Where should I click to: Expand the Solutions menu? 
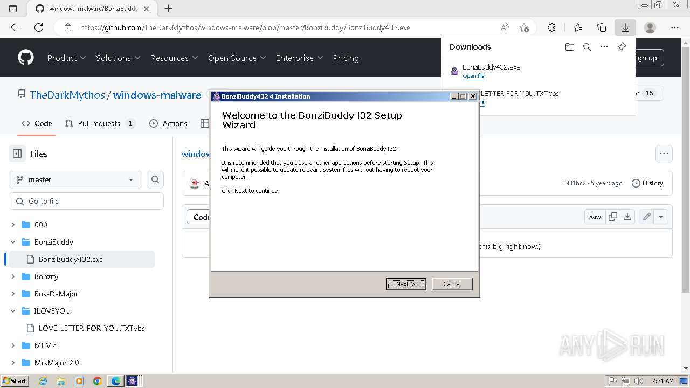pyautogui.click(x=118, y=58)
